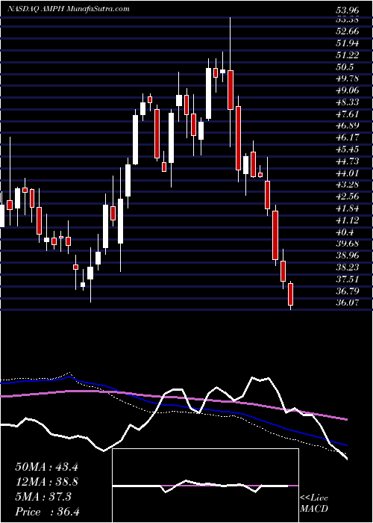Image resolution: width=373 pixels, height=523 pixels.
Task: Click the 5MA : 37.3 readout
Action: (x=43, y=497)
